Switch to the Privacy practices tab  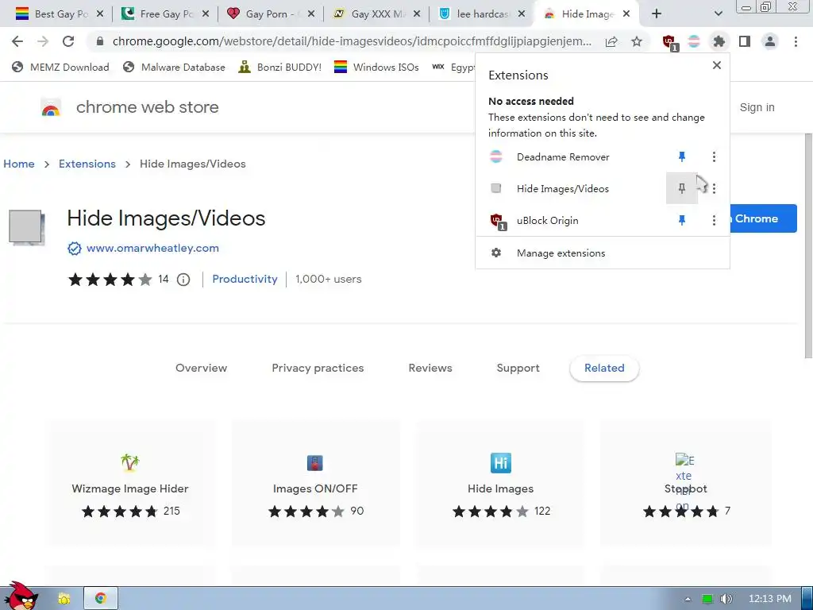[x=318, y=369]
